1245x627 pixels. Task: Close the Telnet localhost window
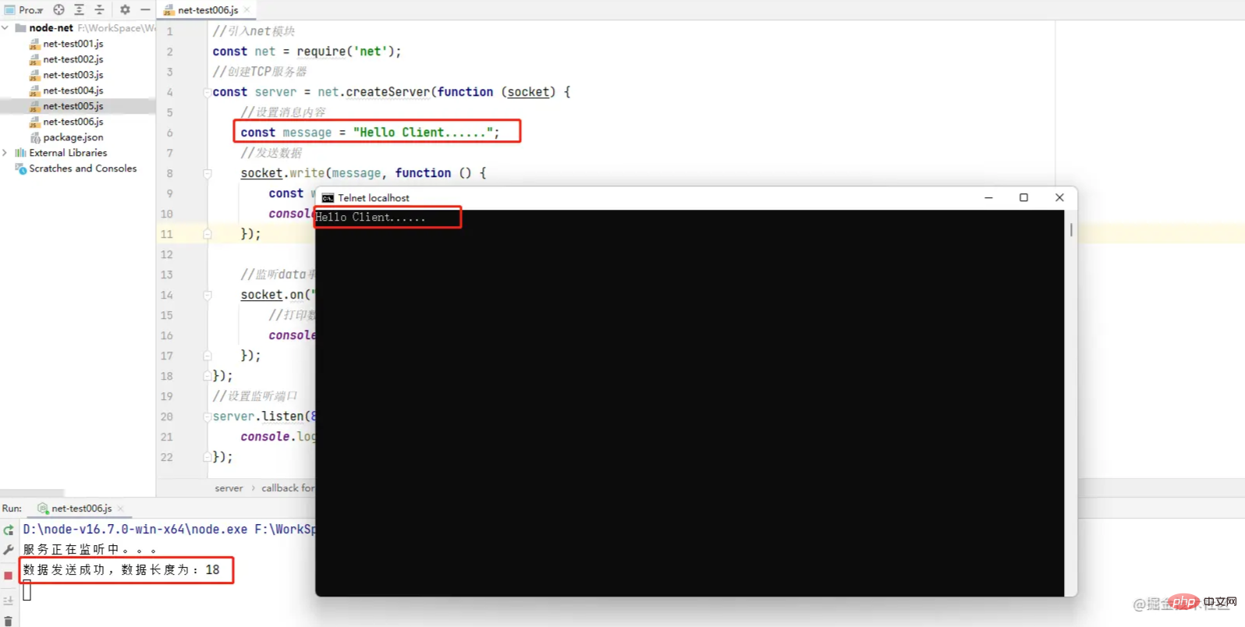click(x=1059, y=198)
